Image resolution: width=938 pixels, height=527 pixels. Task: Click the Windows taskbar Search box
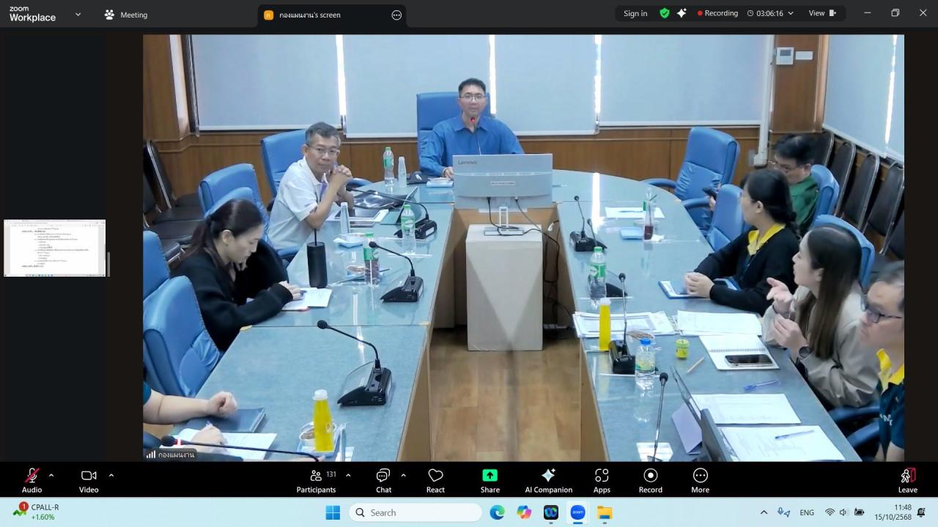point(416,512)
